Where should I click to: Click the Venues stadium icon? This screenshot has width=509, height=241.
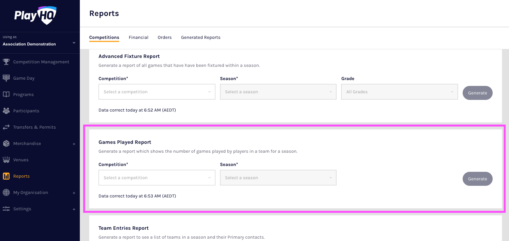tap(6, 160)
